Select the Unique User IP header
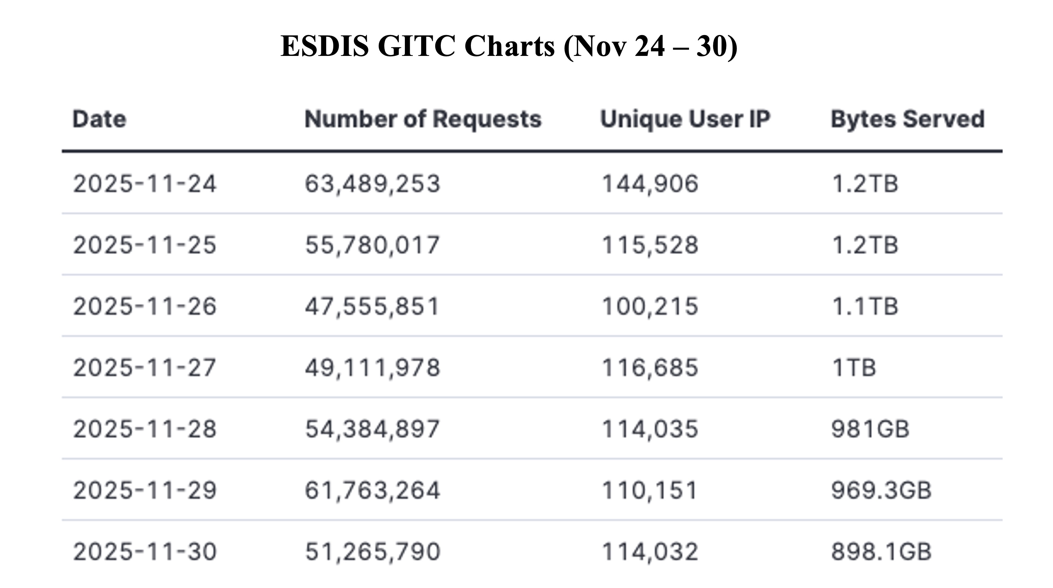This screenshot has height=588, width=1053. click(685, 120)
